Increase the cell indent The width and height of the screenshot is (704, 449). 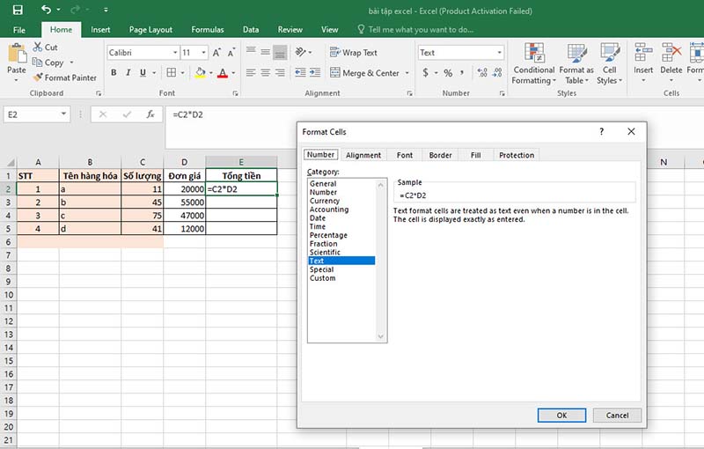[315, 72]
